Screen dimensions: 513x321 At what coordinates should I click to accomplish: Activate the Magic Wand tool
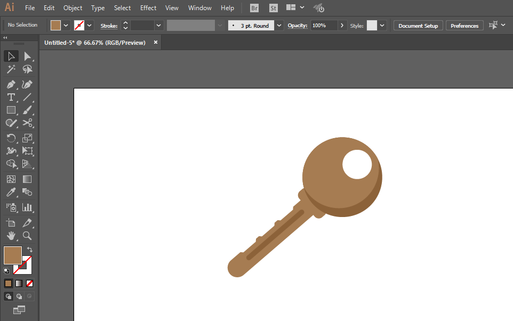11,69
